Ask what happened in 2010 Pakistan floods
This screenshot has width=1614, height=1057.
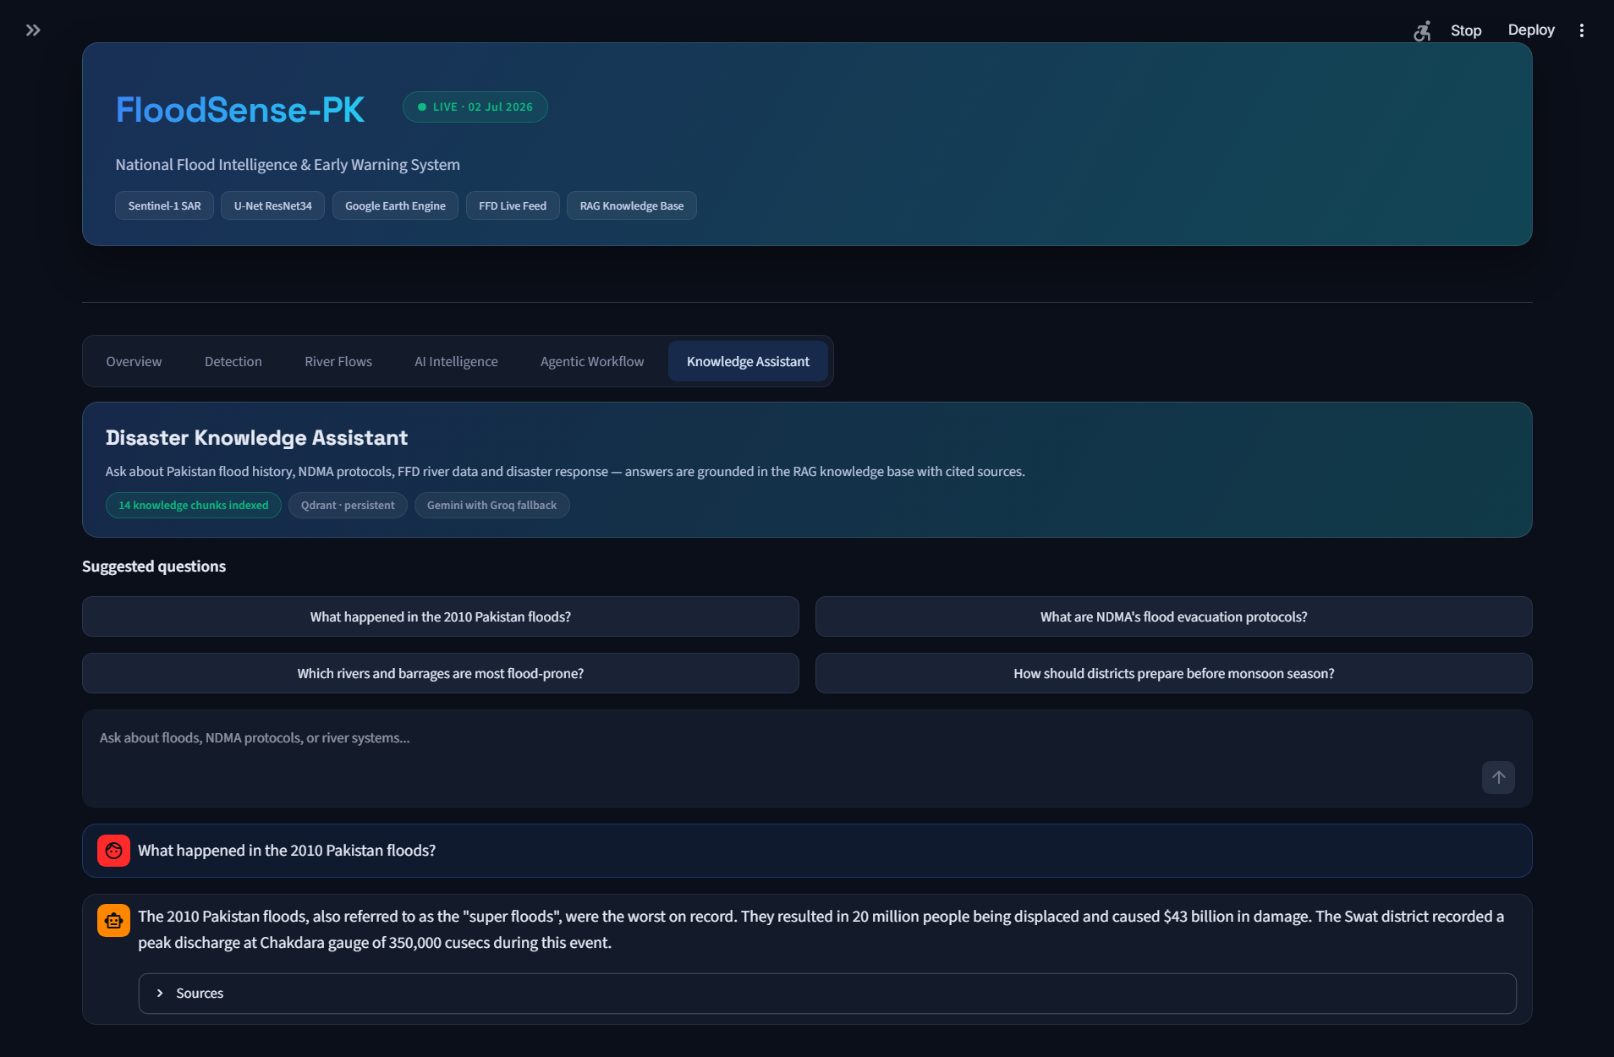[x=441, y=616]
